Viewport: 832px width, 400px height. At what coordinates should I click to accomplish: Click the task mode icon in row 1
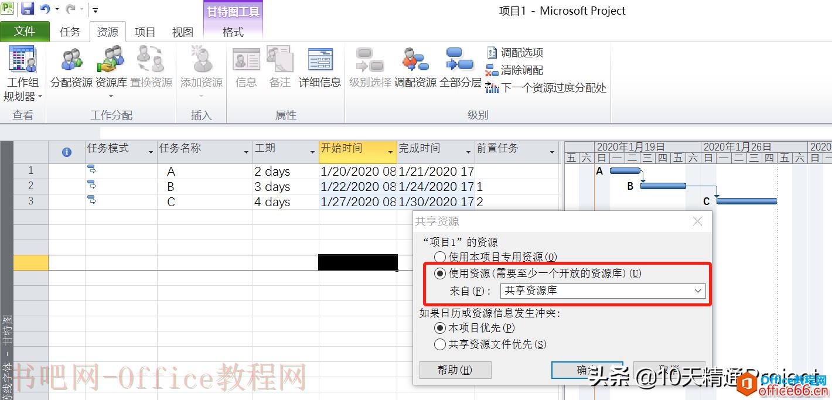[92, 170]
